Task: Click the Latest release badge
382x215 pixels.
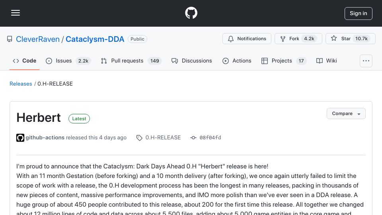Action: pos(79,119)
